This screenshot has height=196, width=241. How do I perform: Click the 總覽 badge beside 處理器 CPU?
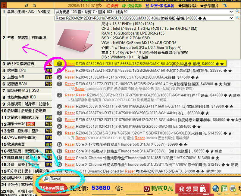49,71
